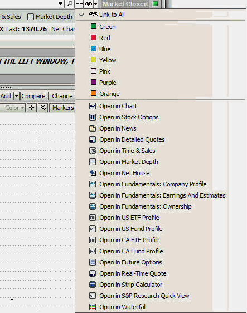The image size is (247, 313).
Task: Toggle the crosshair cursor button
Action: [32, 108]
